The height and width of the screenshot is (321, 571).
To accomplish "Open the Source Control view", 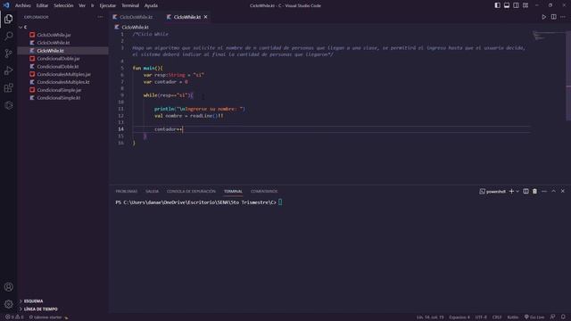I will (8, 53).
